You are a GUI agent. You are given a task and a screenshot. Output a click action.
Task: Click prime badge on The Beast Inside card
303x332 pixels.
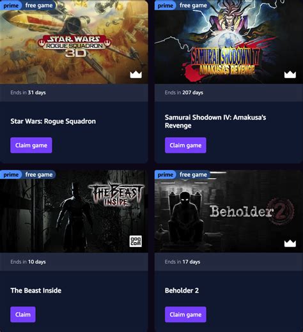tap(11, 175)
